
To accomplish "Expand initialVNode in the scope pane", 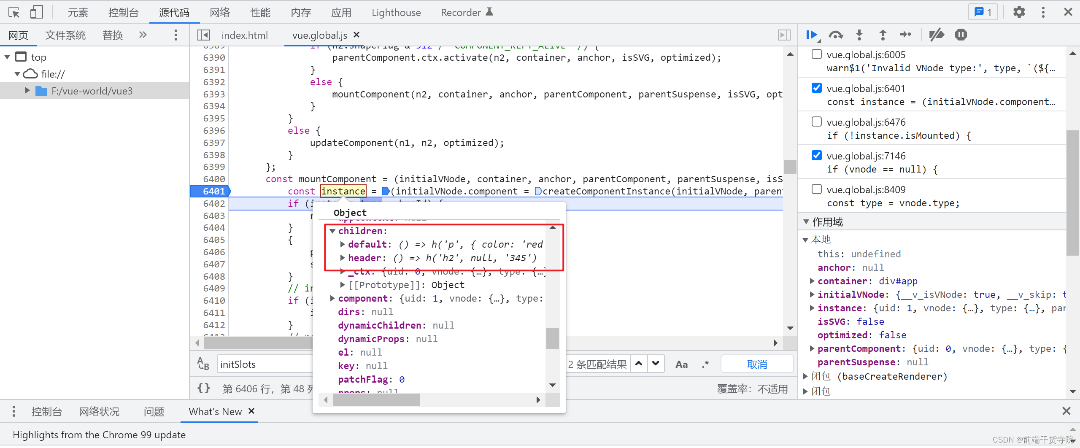I will coord(812,294).
